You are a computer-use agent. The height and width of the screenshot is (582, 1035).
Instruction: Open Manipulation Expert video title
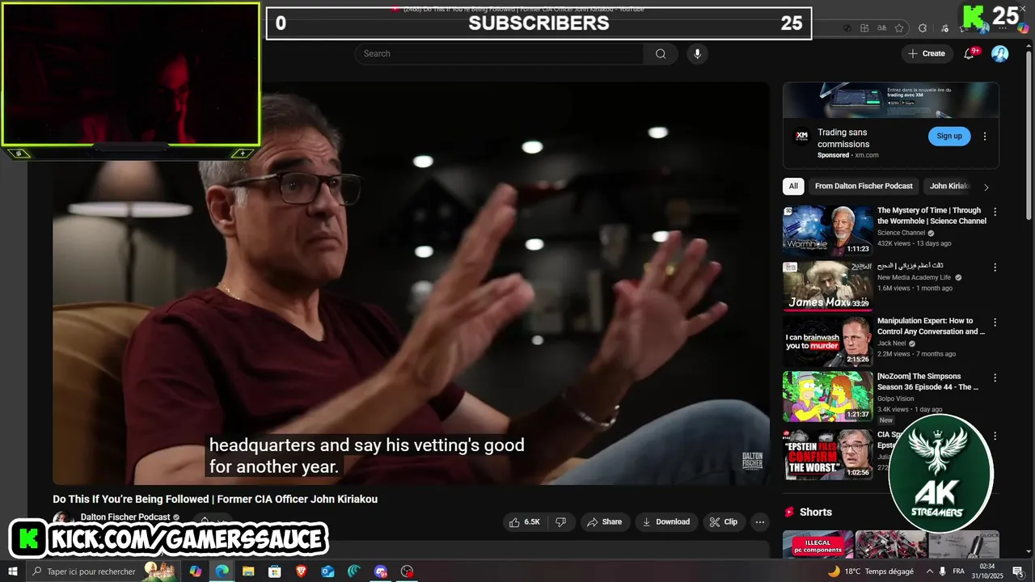931,326
